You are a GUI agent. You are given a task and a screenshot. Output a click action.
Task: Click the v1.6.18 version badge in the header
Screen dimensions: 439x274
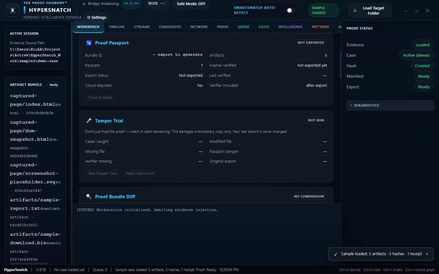click(131, 4)
